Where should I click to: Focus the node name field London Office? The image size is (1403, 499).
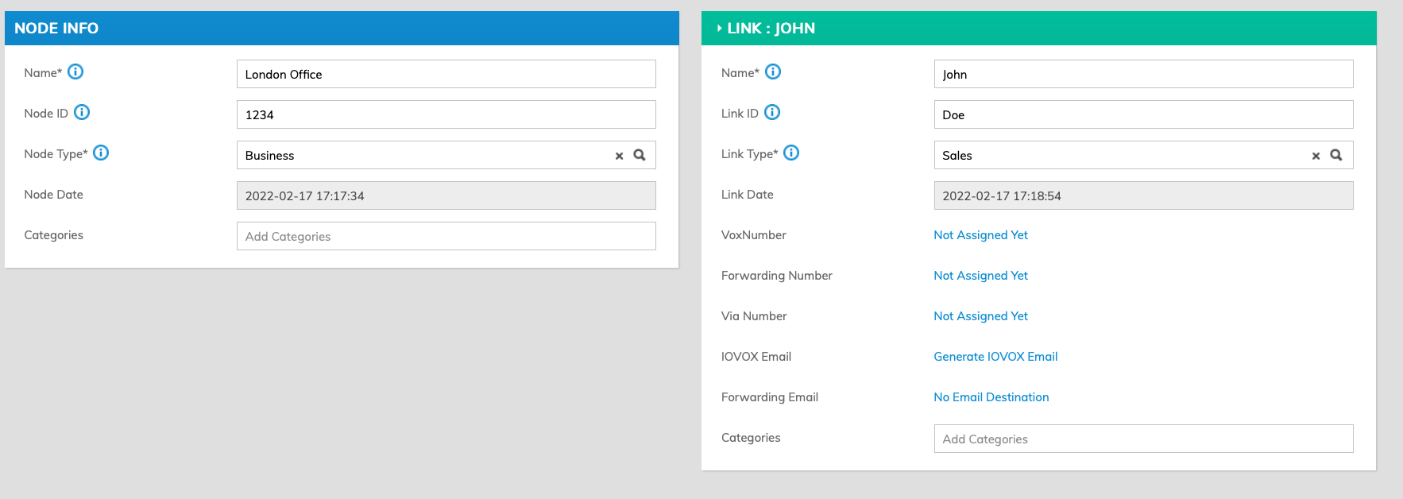point(446,74)
